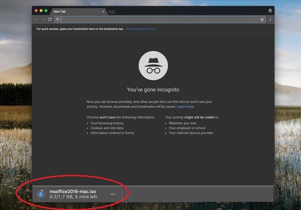301x210 pixels.
Task: Click 'Information entered in forms' list item
Action: pos(112,133)
